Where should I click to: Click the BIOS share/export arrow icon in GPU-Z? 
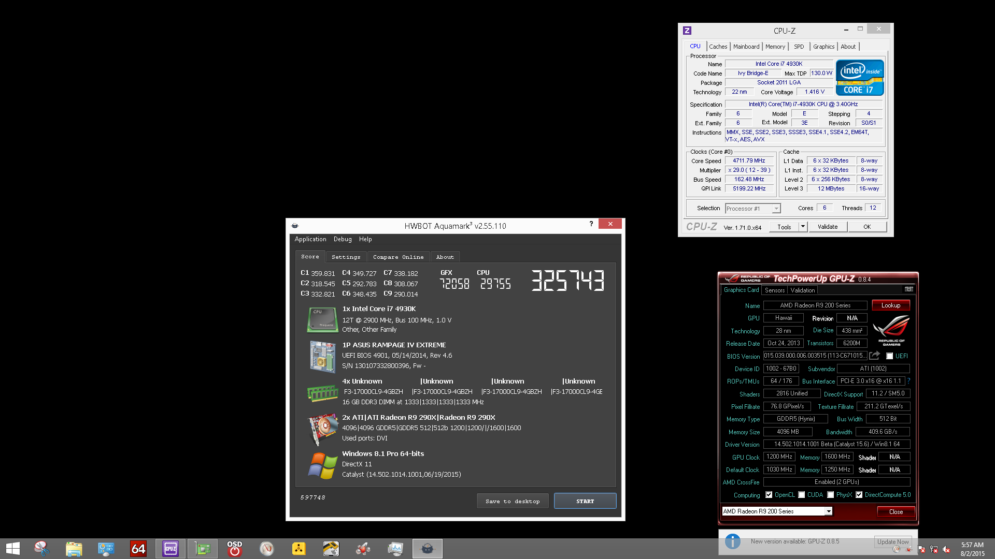point(875,356)
